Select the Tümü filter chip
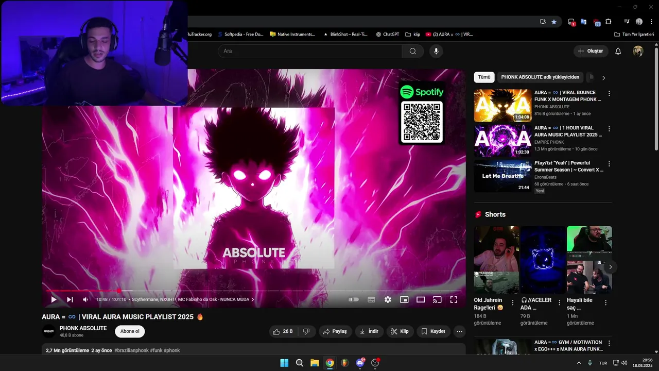The width and height of the screenshot is (659, 371). coord(484,77)
